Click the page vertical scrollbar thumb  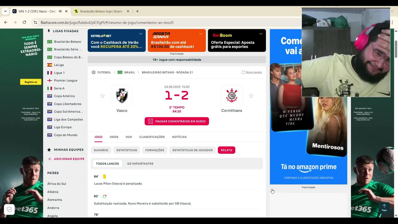tap(396, 49)
